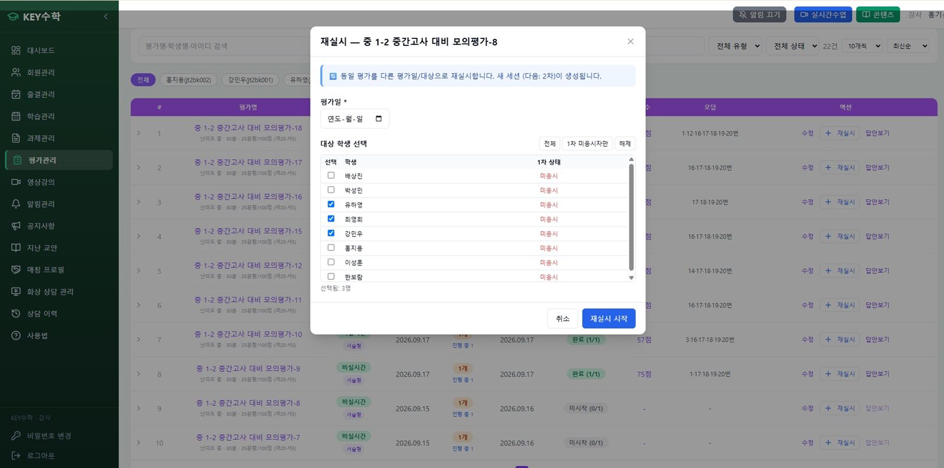Click the 평가일 date input field
Screen dimensions: 944x468
tap(355, 118)
